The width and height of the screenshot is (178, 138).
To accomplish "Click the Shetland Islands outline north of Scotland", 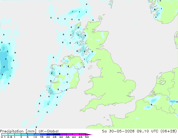I will (x=111, y=4).
